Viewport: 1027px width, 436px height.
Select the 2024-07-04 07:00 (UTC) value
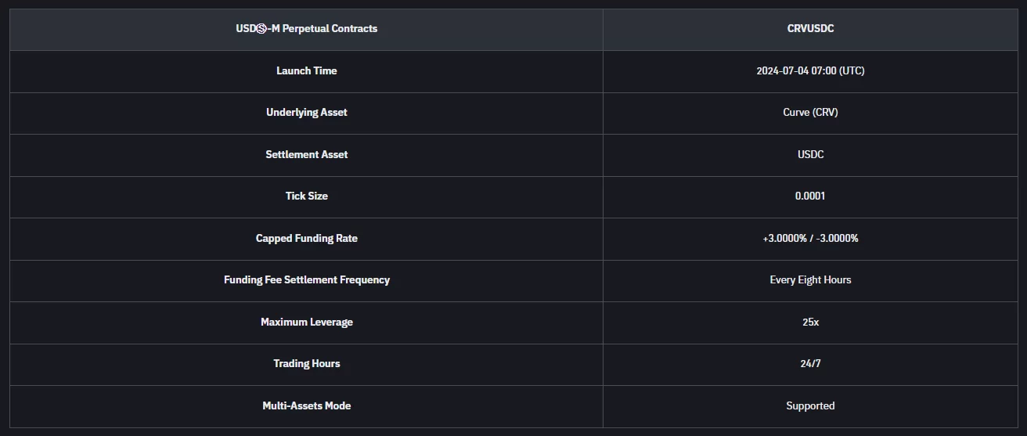[810, 70]
